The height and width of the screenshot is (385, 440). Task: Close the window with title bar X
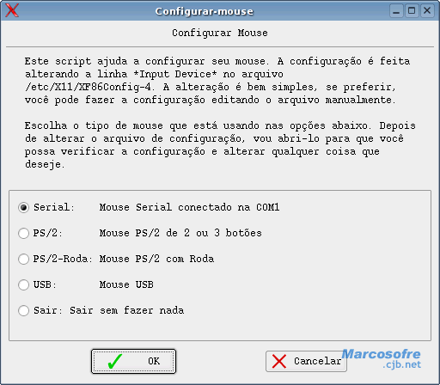click(427, 11)
